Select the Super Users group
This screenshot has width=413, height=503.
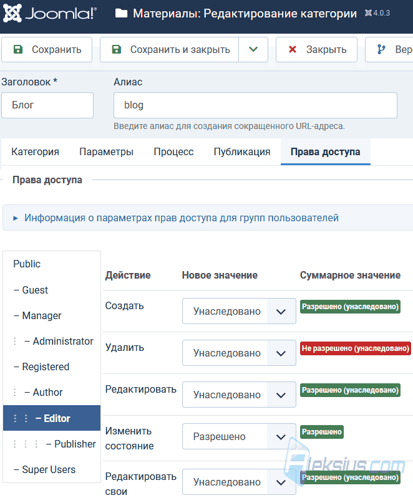[52, 469]
